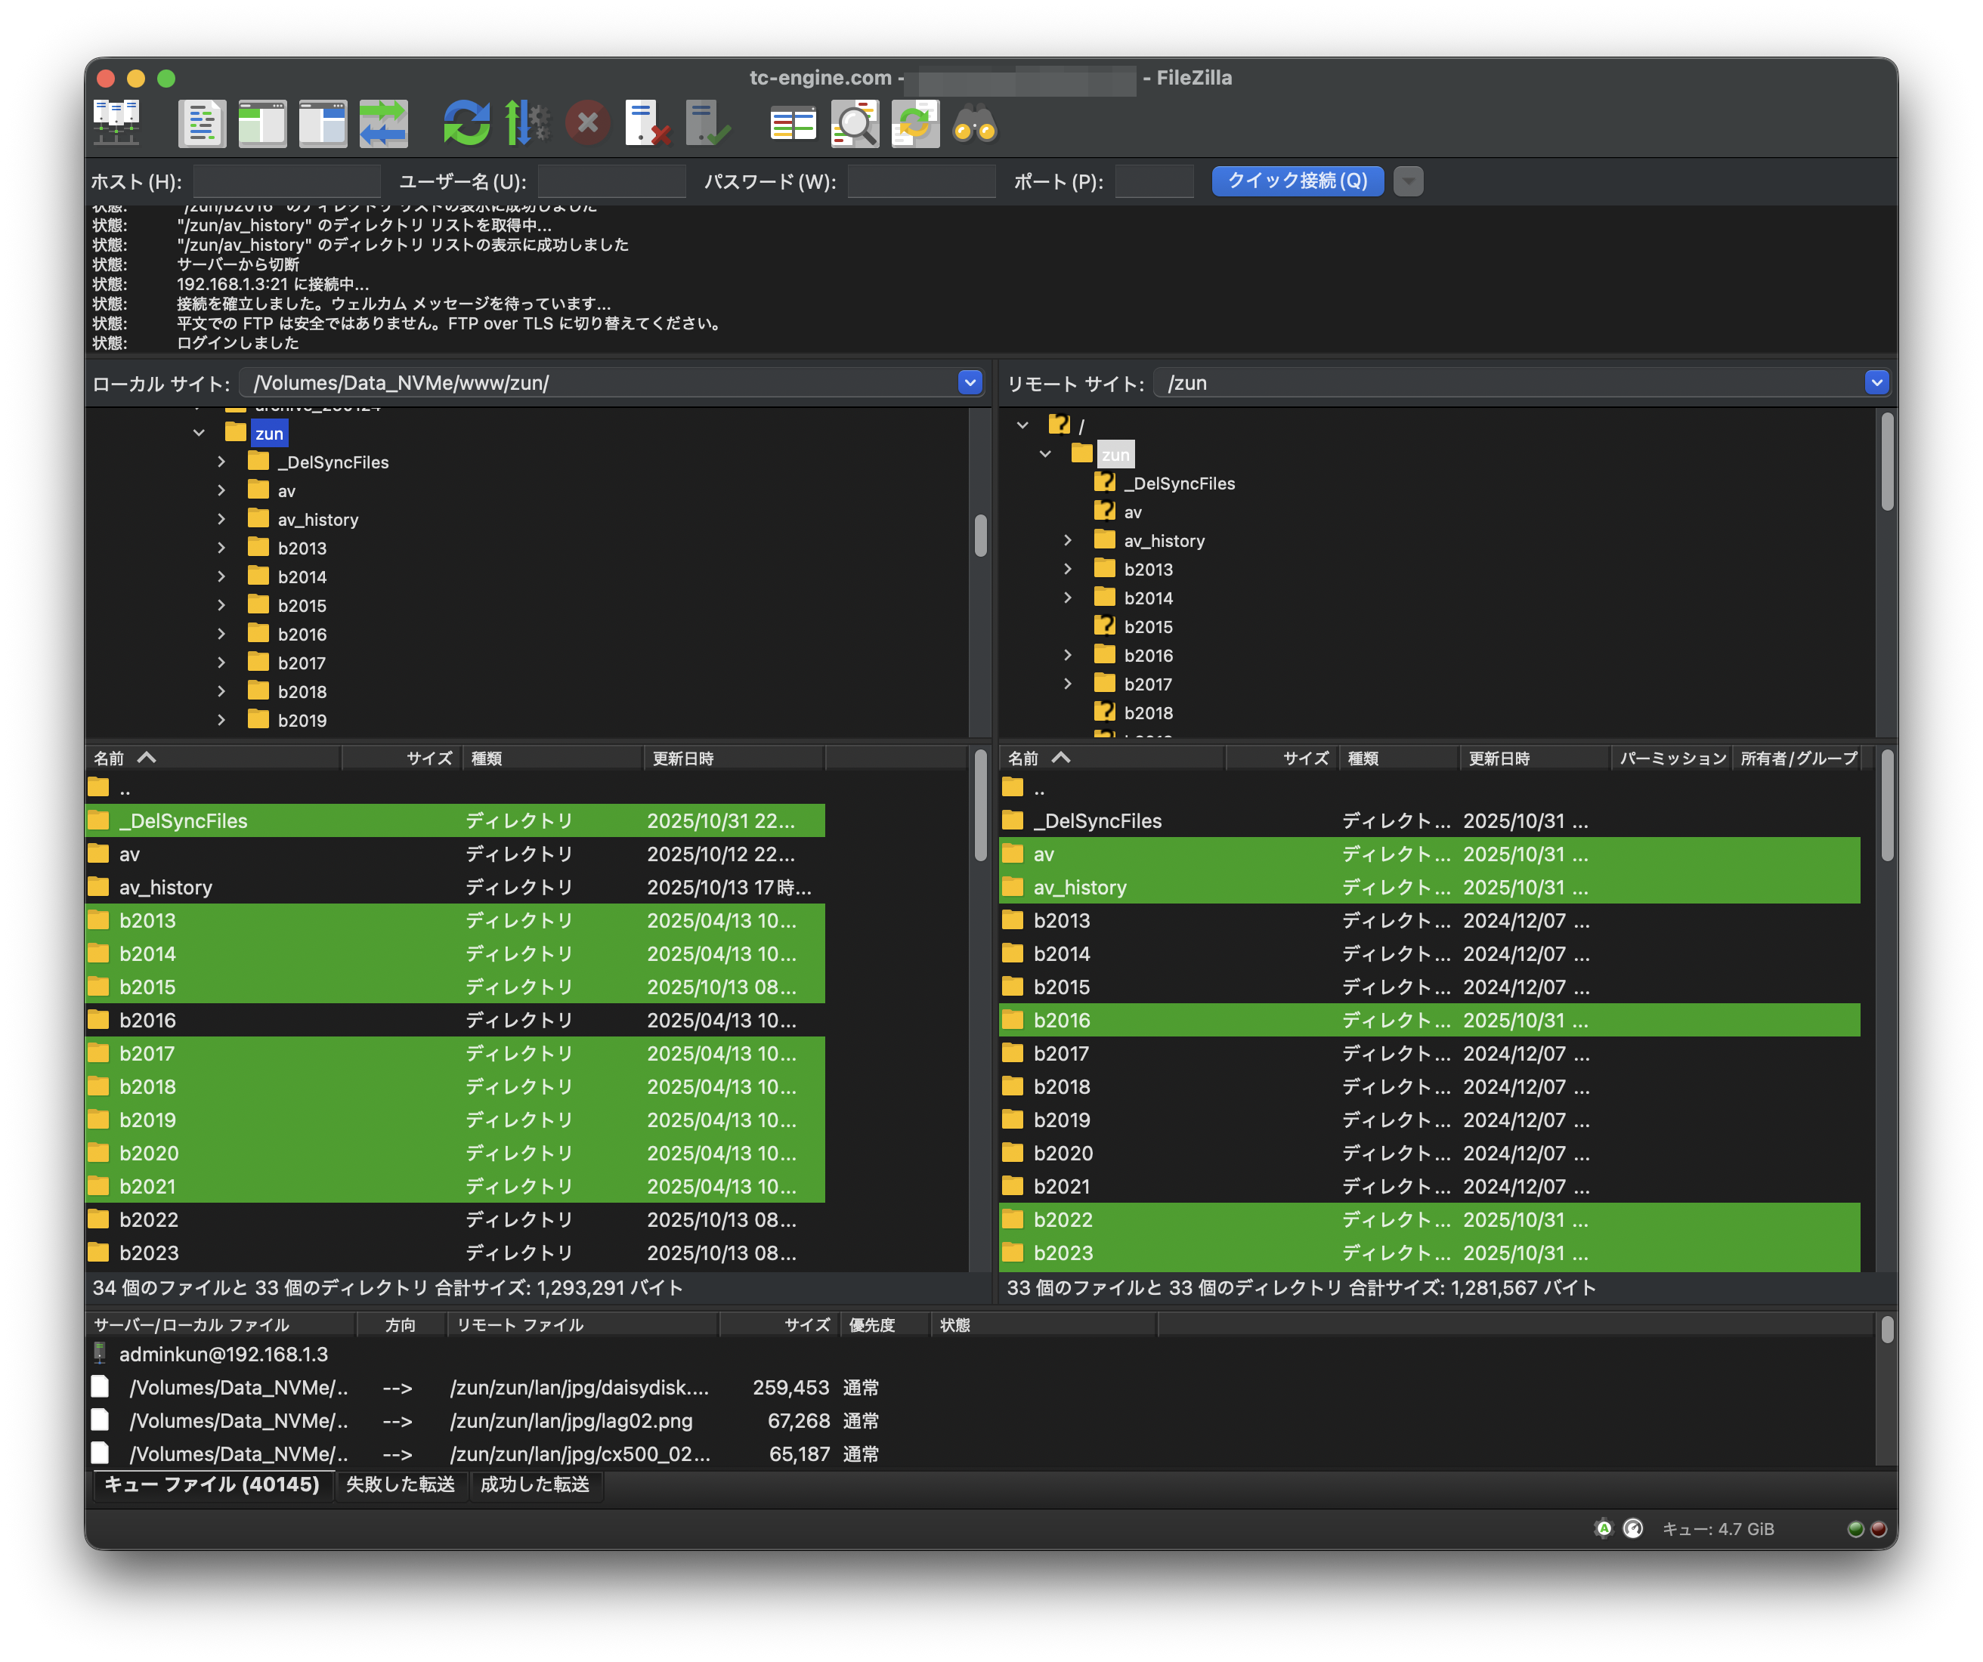Toggle synchronized browsing icon
This screenshot has height=1662, width=1983.
914,122
